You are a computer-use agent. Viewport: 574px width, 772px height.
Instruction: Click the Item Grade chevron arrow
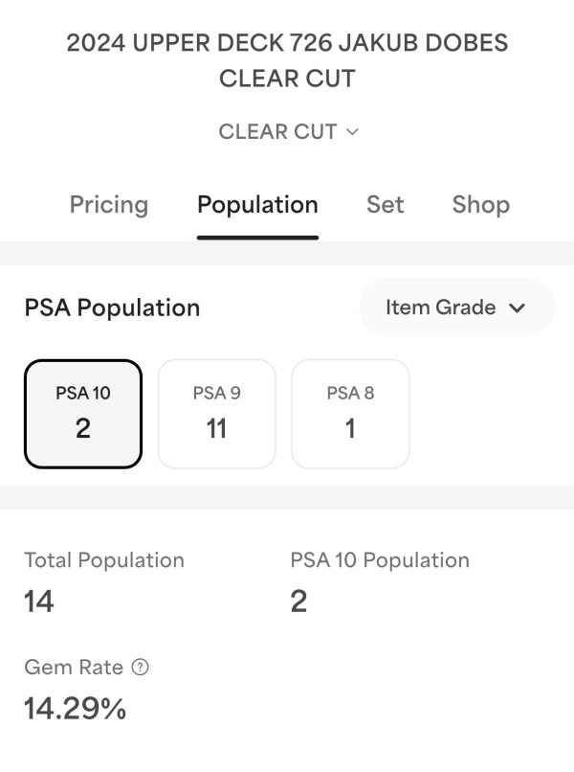click(x=518, y=307)
